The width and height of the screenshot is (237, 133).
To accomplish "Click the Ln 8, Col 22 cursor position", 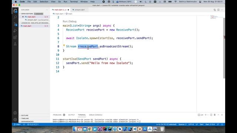I will click(x=166, y=125).
